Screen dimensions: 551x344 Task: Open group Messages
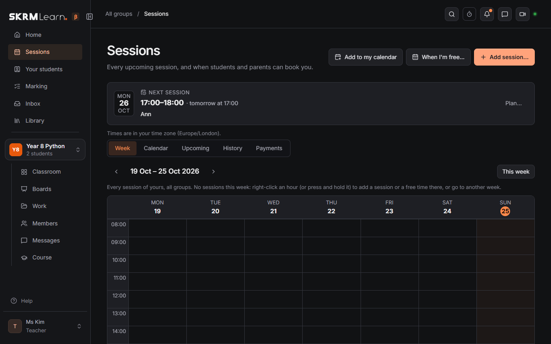[x=50, y=240]
